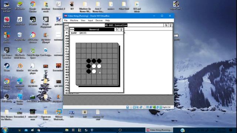The height and width of the screenshot is (133, 237).
Task: Open File Explorer folder icon on taskbar
Action: click(67, 130)
